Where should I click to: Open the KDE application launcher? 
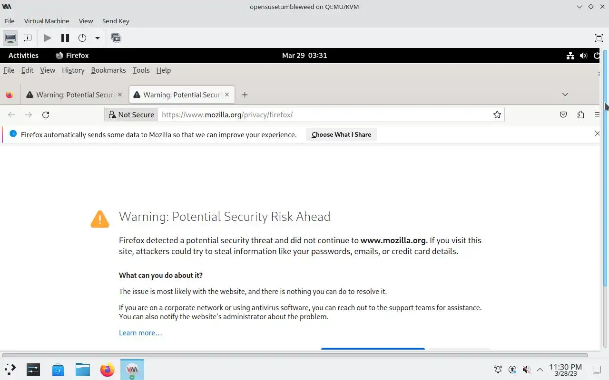10,369
